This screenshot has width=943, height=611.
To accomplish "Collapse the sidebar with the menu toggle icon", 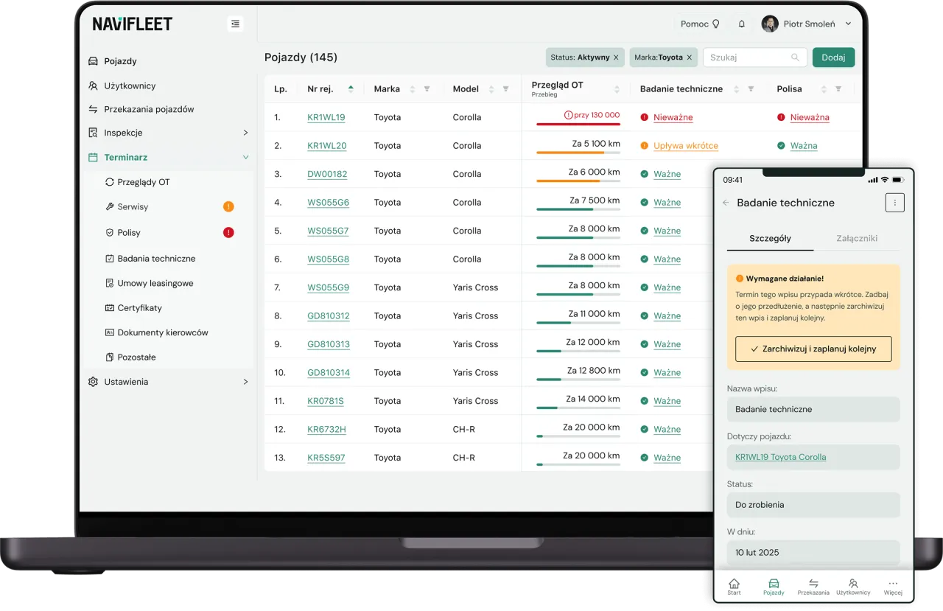I will 235,24.
